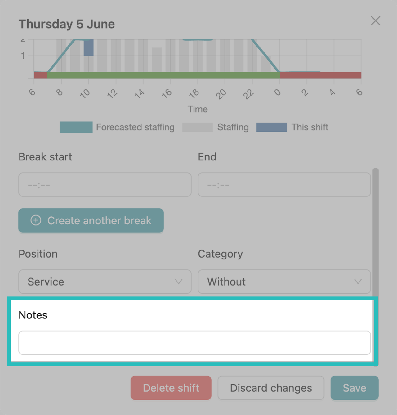Click the Forecasted staffing legend color box
397x415 pixels.
(x=76, y=127)
